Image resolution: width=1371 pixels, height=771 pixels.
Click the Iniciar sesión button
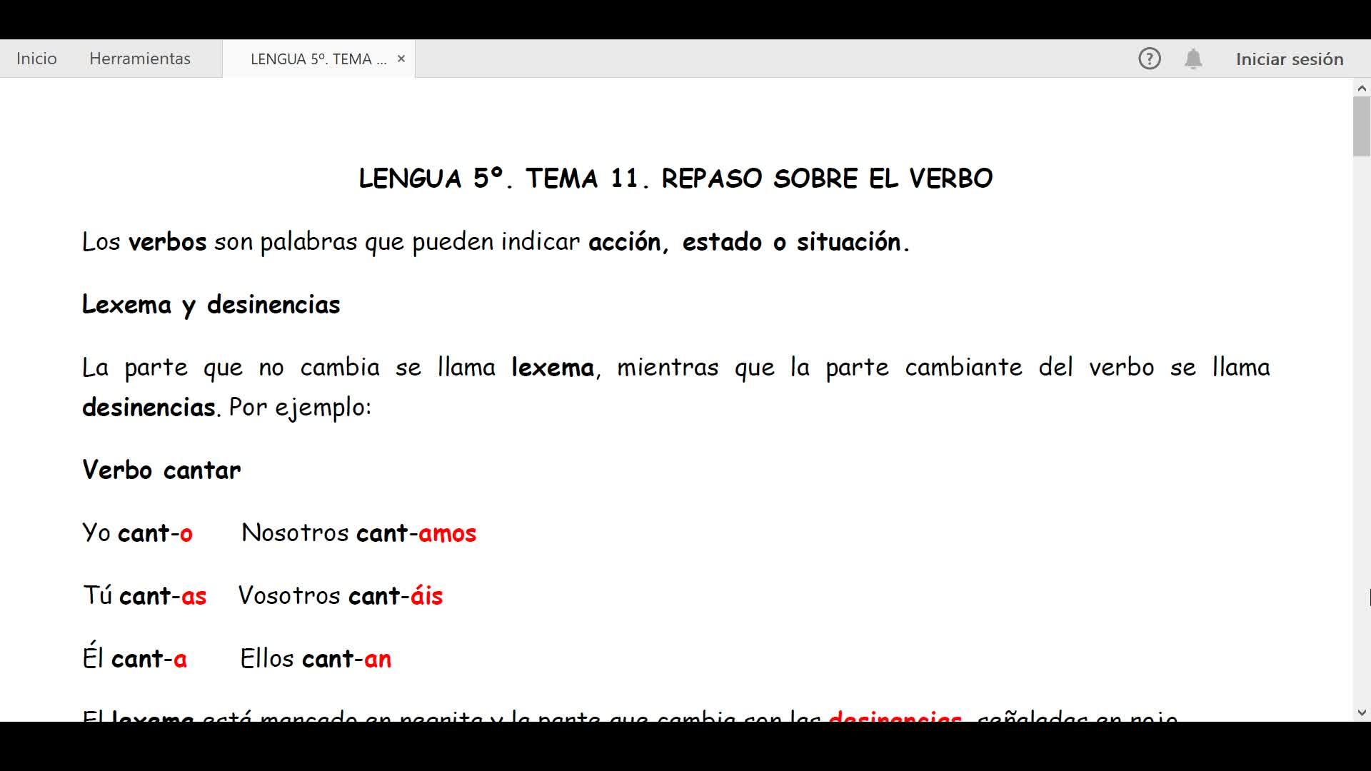1289,59
